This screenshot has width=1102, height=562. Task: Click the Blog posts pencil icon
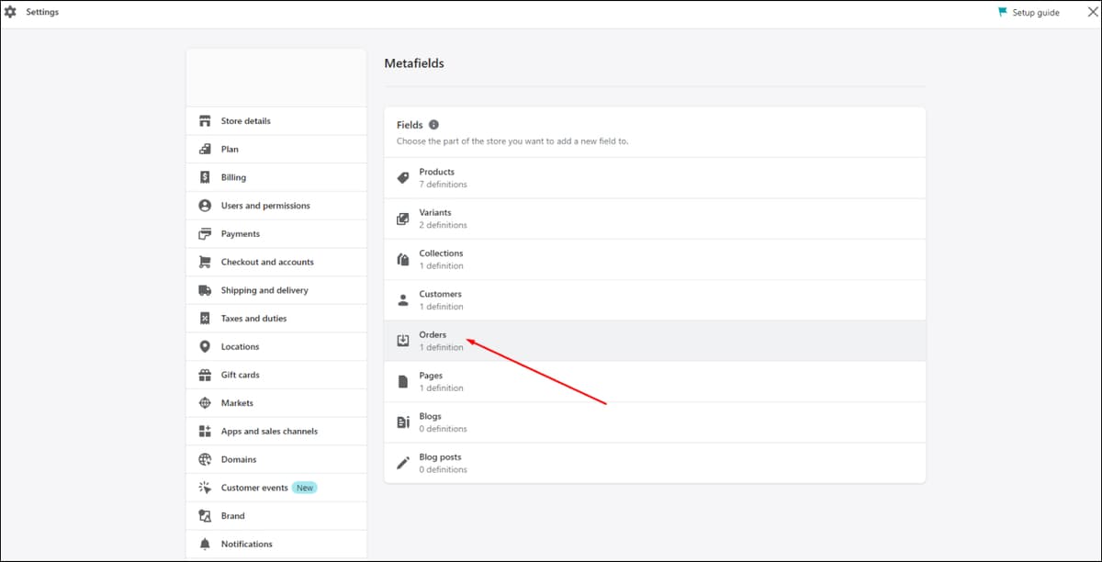[x=402, y=463]
